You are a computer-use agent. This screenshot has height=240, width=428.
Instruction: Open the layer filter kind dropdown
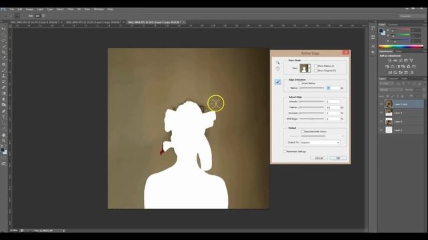tap(386, 83)
